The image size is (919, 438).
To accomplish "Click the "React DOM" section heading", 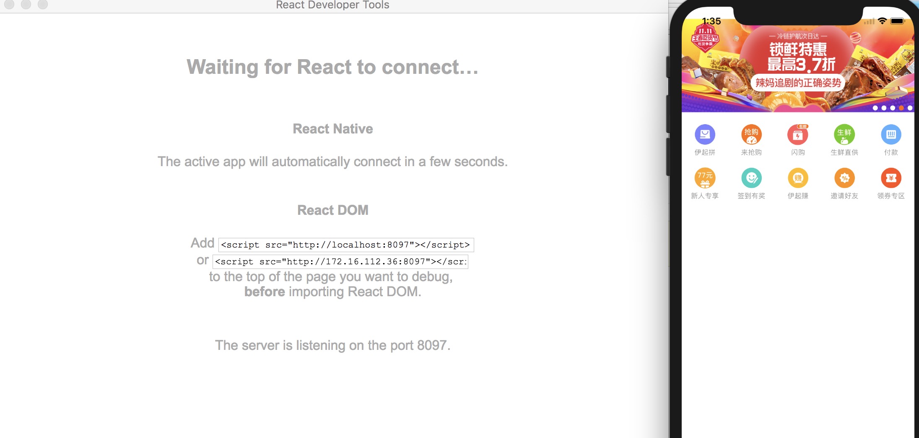I will pyautogui.click(x=333, y=210).
